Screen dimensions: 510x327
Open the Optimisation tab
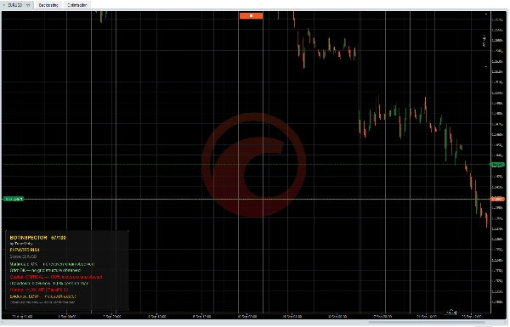click(77, 5)
